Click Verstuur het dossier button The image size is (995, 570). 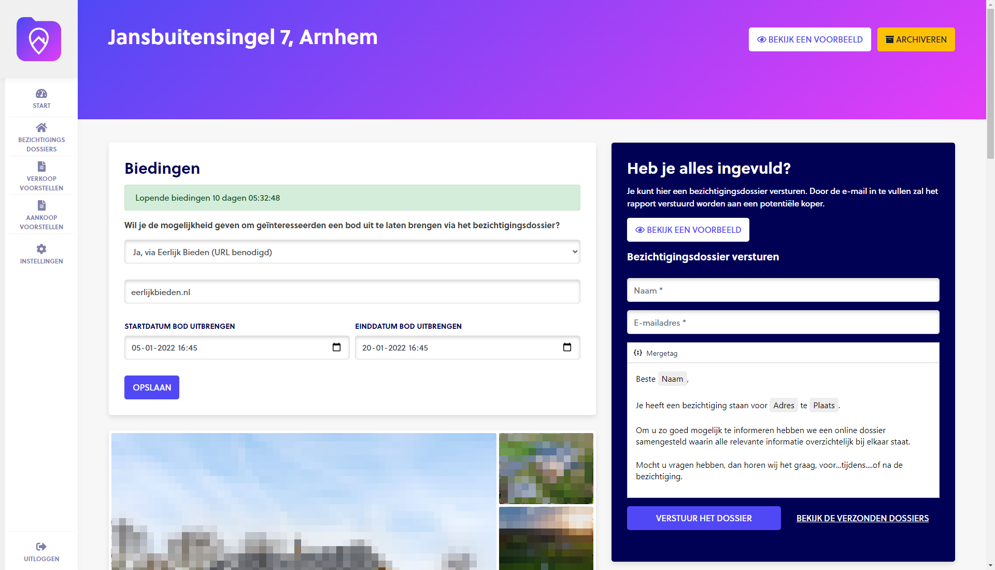point(704,518)
